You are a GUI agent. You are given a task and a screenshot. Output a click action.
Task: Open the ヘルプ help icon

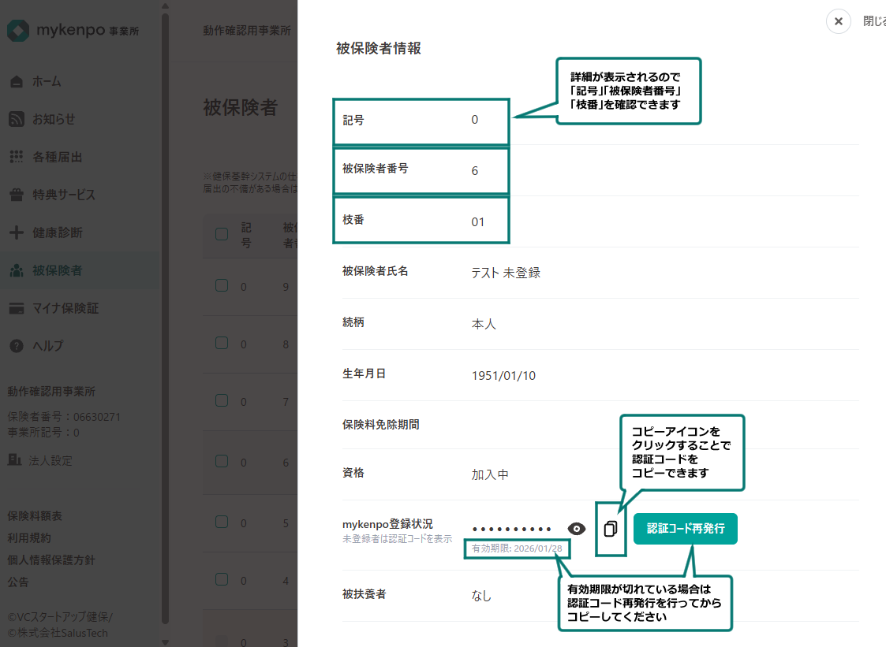pos(17,346)
